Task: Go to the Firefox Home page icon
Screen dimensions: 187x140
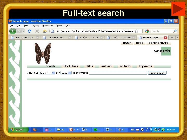Action: tap(45, 31)
